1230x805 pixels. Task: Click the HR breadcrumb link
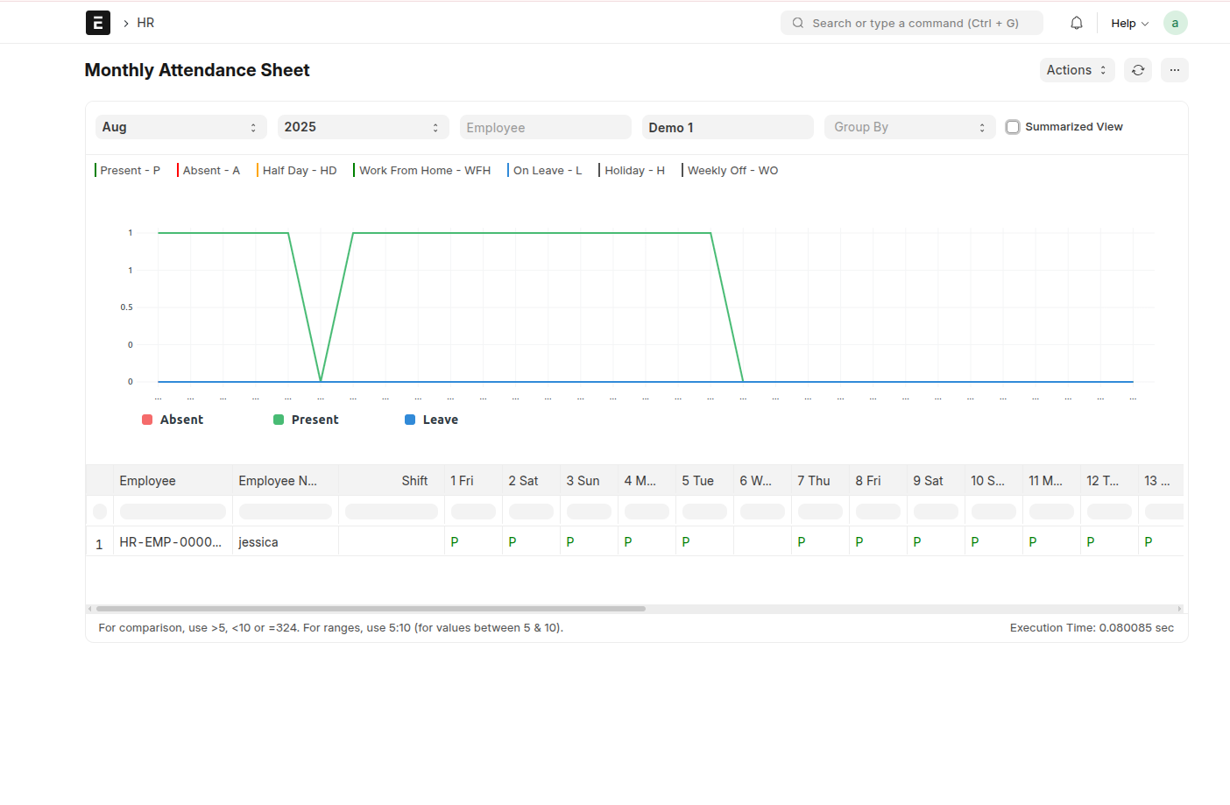coord(145,22)
